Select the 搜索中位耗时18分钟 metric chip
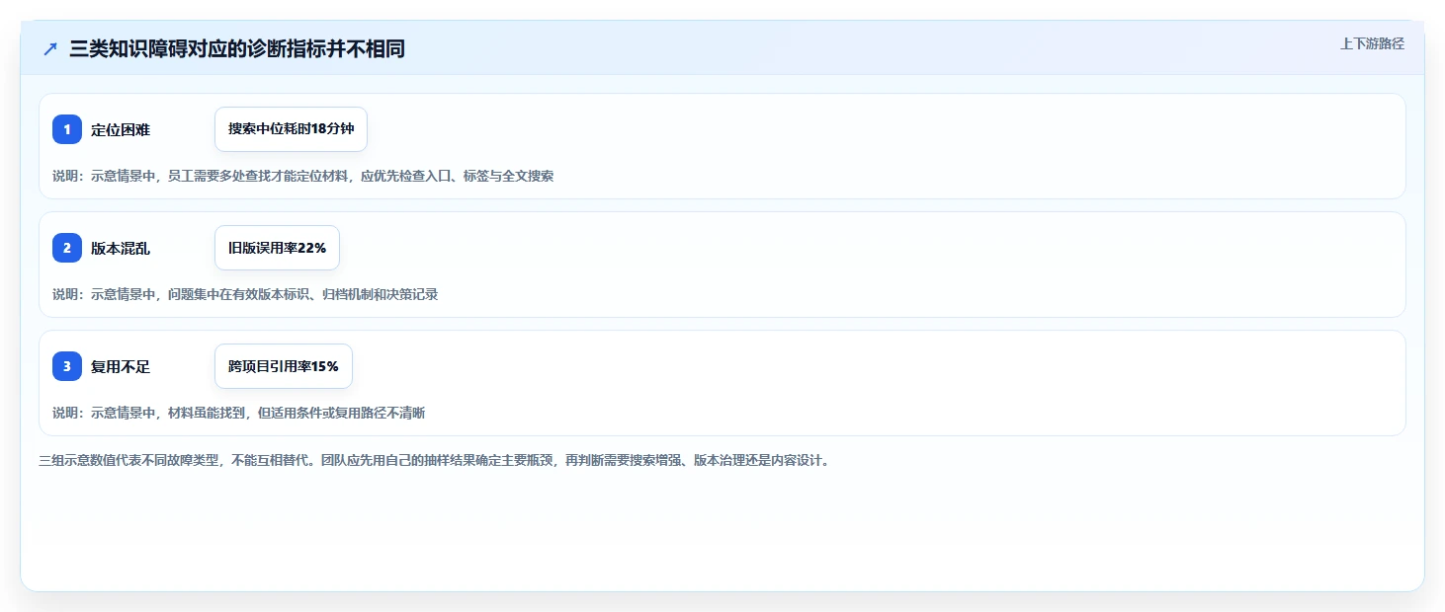Image resolution: width=1445 pixels, height=612 pixels. 291,129
